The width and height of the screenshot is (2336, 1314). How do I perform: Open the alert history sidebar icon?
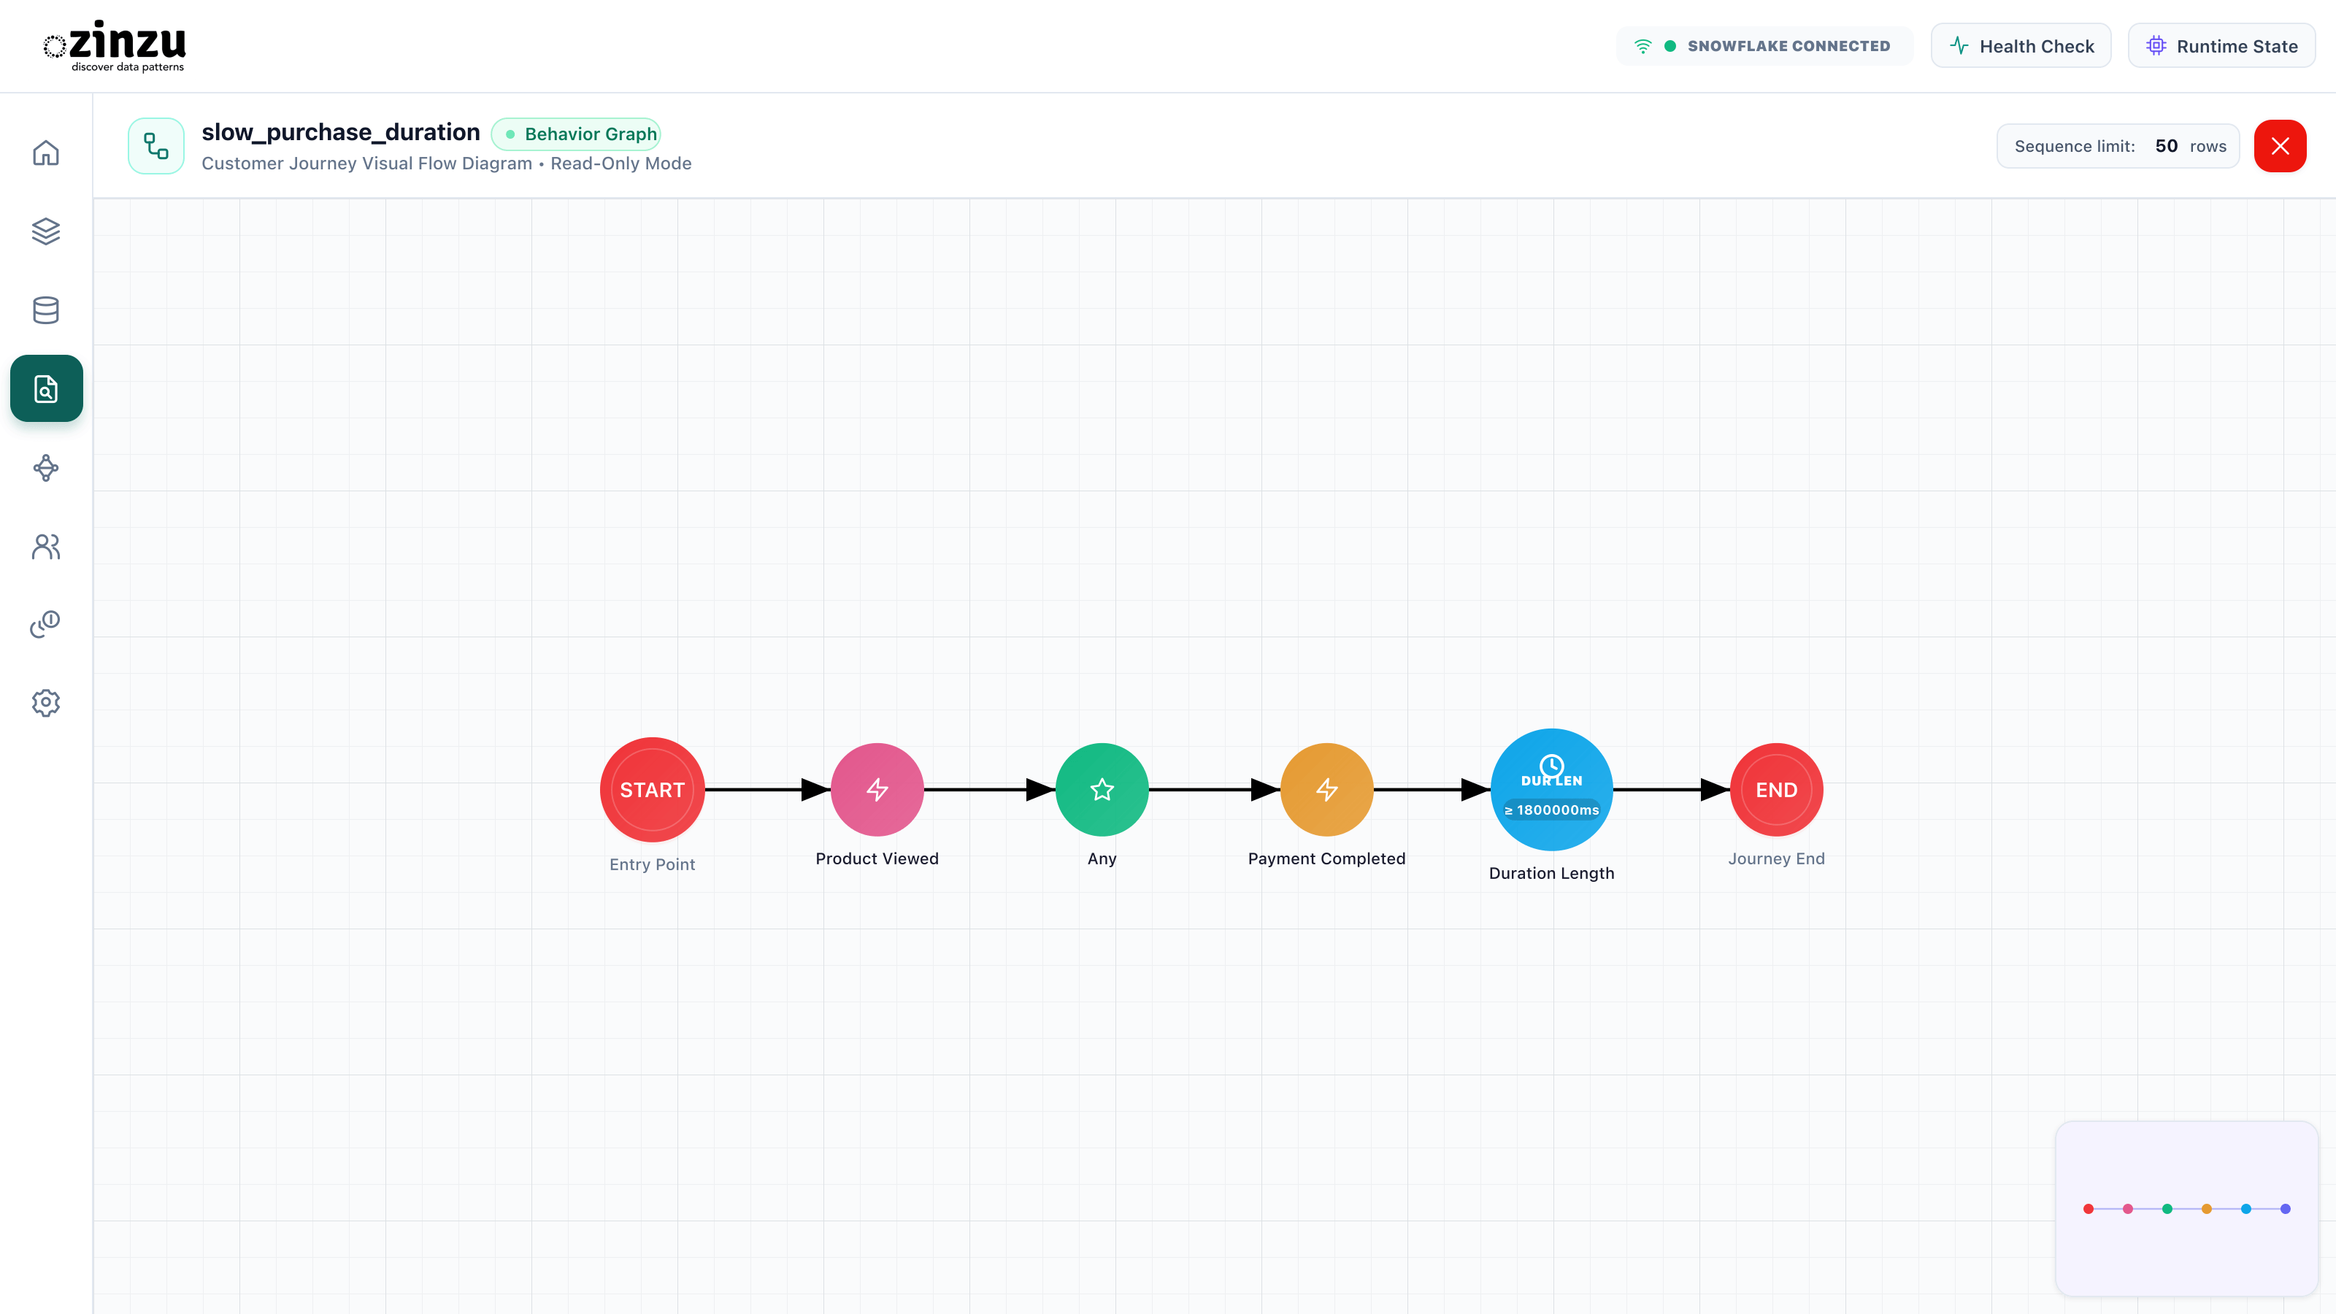[x=45, y=624]
